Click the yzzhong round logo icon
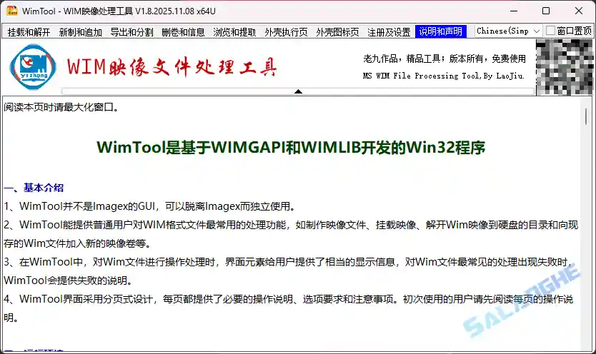The width and height of the screenshot is (596, 354). point(33,67)
